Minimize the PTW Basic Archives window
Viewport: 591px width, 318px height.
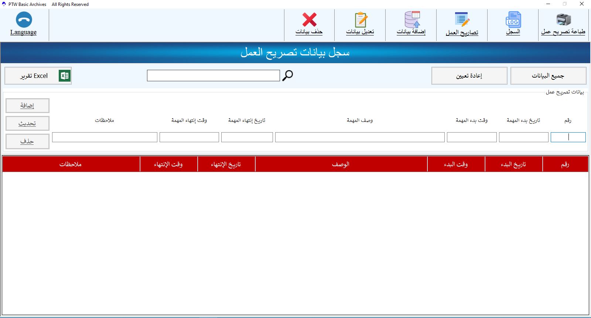click(548, 4)
